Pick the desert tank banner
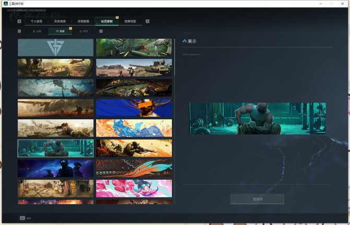The image size is (350, 225). click(134, 68)
